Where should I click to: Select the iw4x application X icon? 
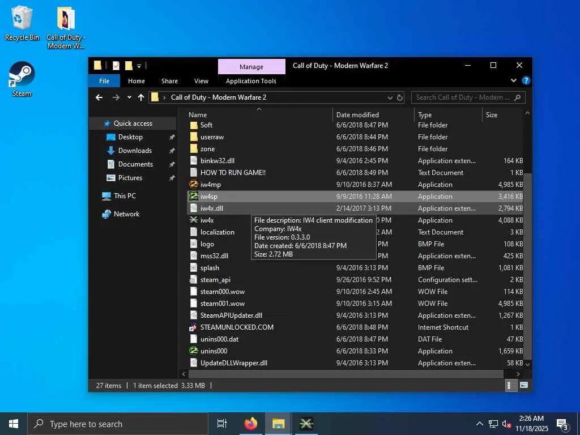click(194, 220)
